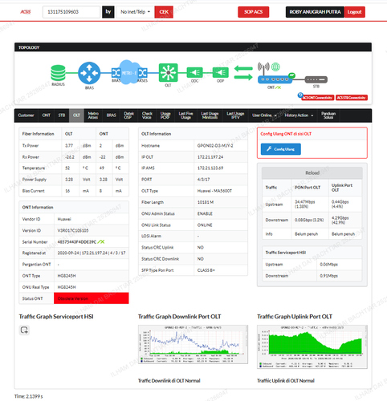Click the ROBY ANUGRAH PUTRA user button

[x=315, y=12]
